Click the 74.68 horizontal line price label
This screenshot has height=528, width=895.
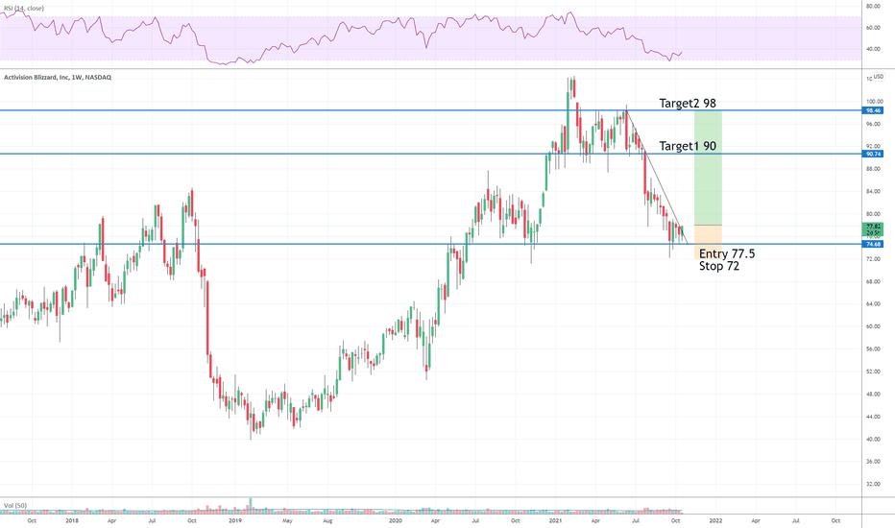tap(873, 244)
